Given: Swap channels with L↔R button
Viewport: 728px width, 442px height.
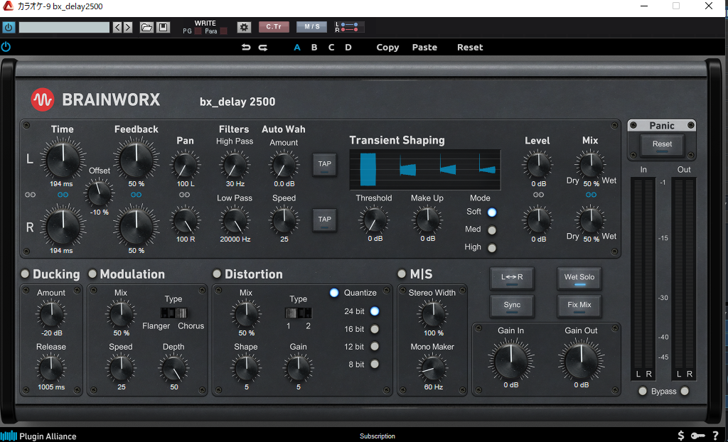Looking at the screenshot, I should pos(512,278).
